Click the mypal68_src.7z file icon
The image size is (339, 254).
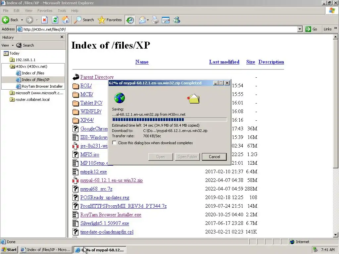coord(75,189)
